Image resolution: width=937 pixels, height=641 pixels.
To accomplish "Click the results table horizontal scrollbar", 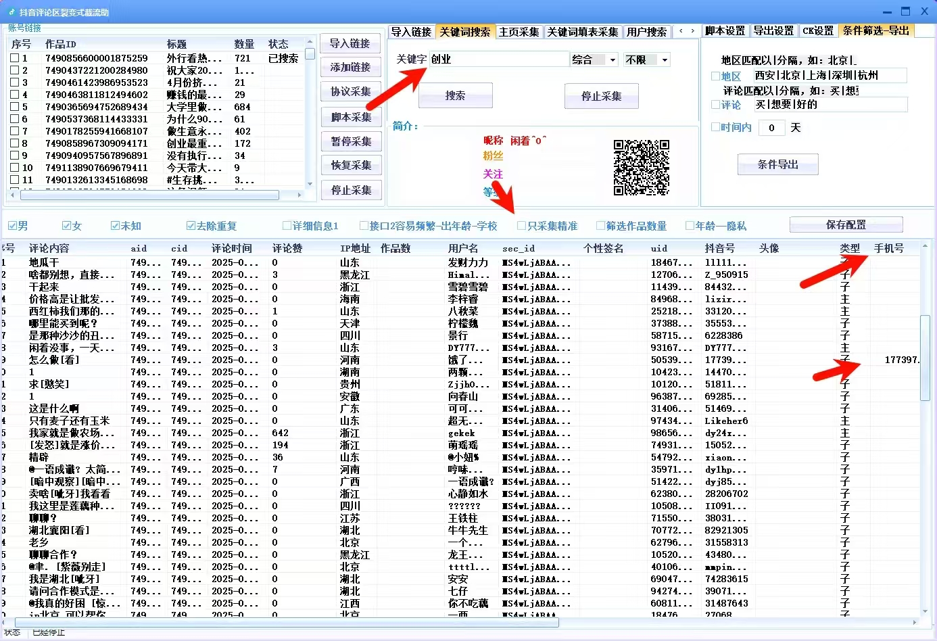I will pyautogui.click(x=285, y=622).
